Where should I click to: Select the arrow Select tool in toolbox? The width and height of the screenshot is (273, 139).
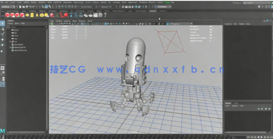[x=3, y=23]
